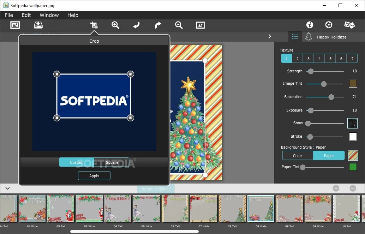Select texture number 6
Viewport: 365px width, 234px height.
pyautogui.click(x=341, y=59)
